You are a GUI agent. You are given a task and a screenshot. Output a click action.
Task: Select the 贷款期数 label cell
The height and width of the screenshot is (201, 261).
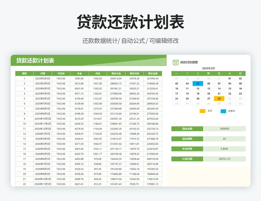(187, 139)
